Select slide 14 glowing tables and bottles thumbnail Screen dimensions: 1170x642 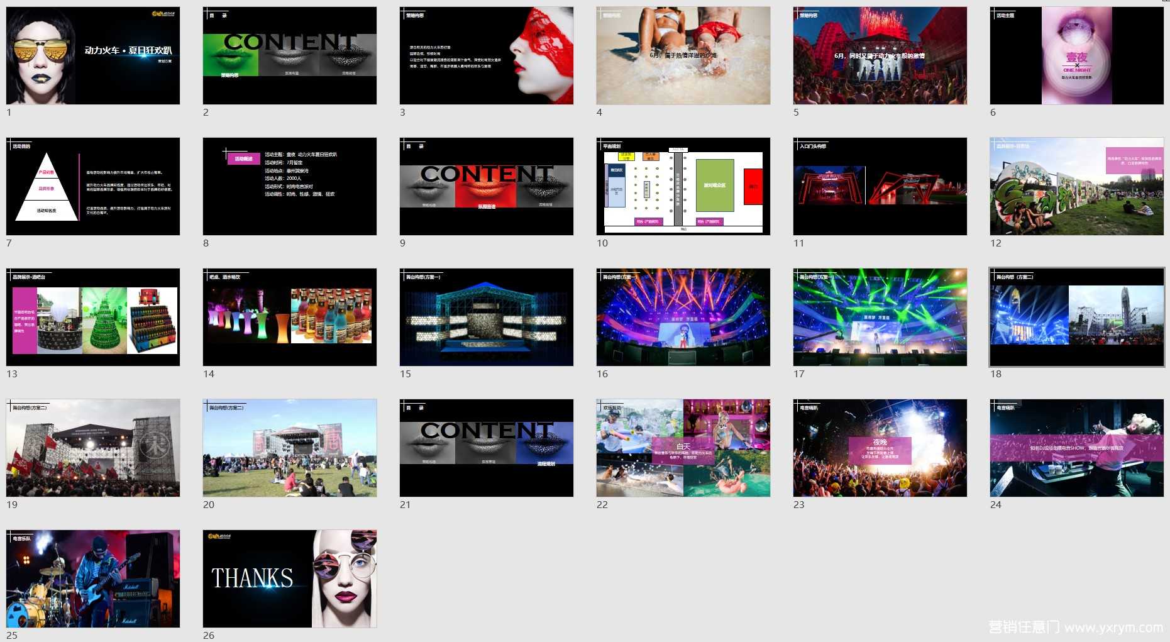tap(290, 317)
